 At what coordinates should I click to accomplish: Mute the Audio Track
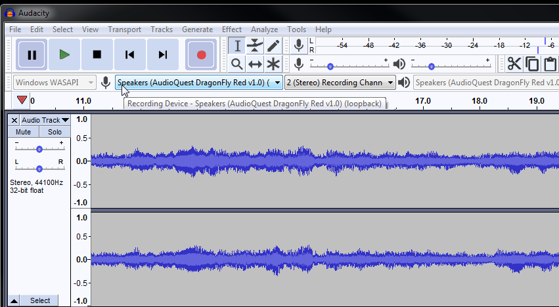tap(24, 132)
